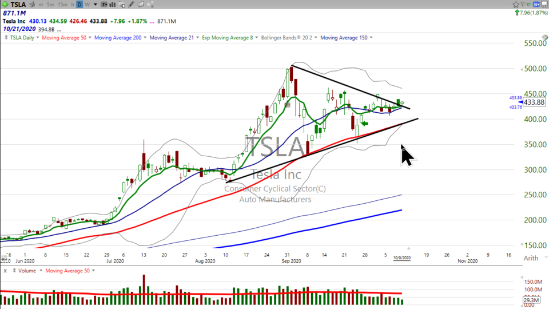This screenshot has width=549, height=309.
Task: Click the green plus add-symbol icon
Action: (5, 4)
